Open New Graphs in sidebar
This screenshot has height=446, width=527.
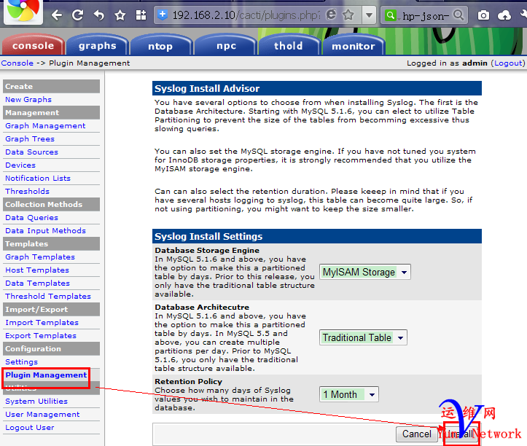pyautogui.click(x=28, y=100)
